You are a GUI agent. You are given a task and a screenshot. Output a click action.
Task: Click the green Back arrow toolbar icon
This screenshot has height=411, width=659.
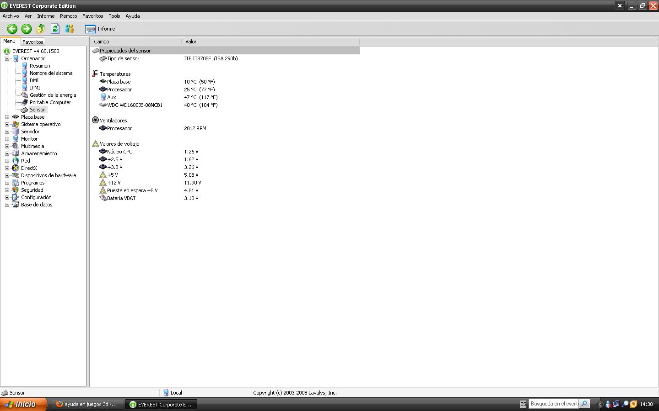(x=12, y=29)
